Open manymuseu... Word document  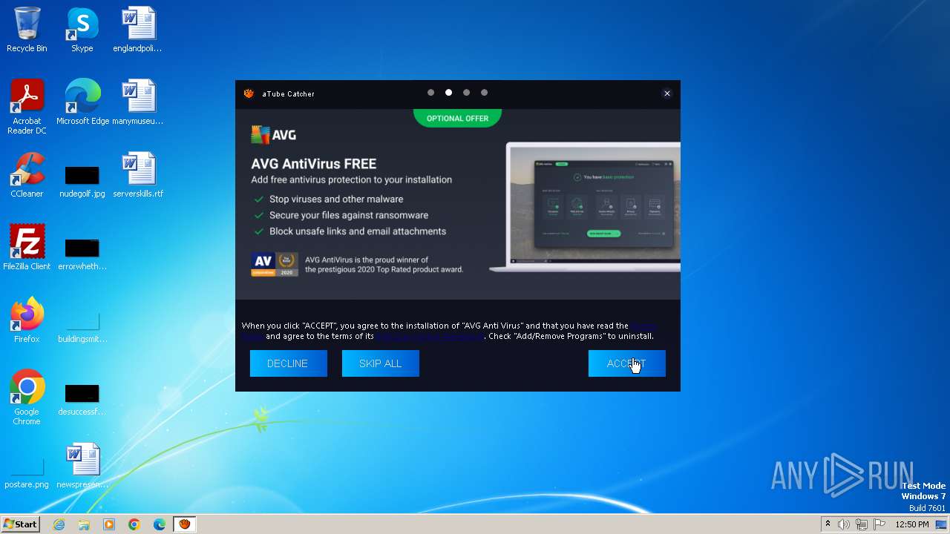[x=137, y=102]
